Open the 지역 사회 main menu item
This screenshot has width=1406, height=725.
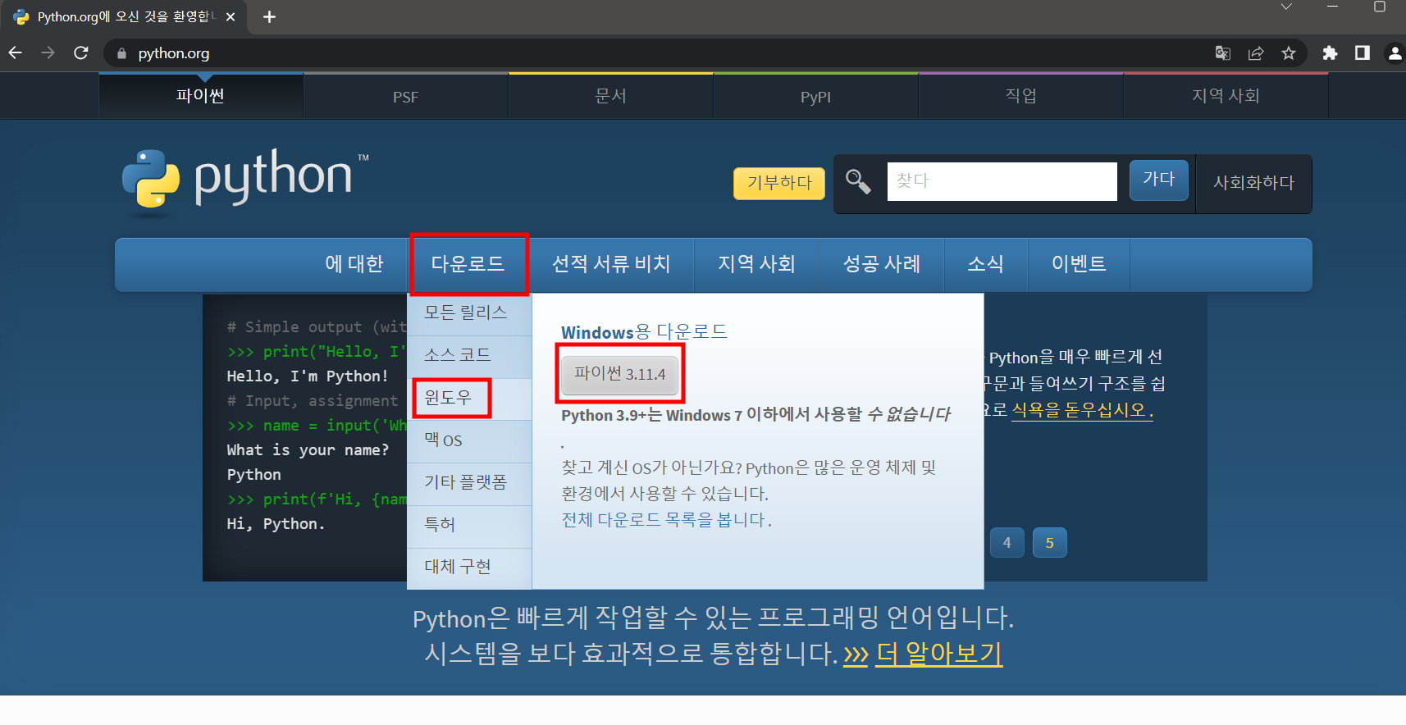756,264
